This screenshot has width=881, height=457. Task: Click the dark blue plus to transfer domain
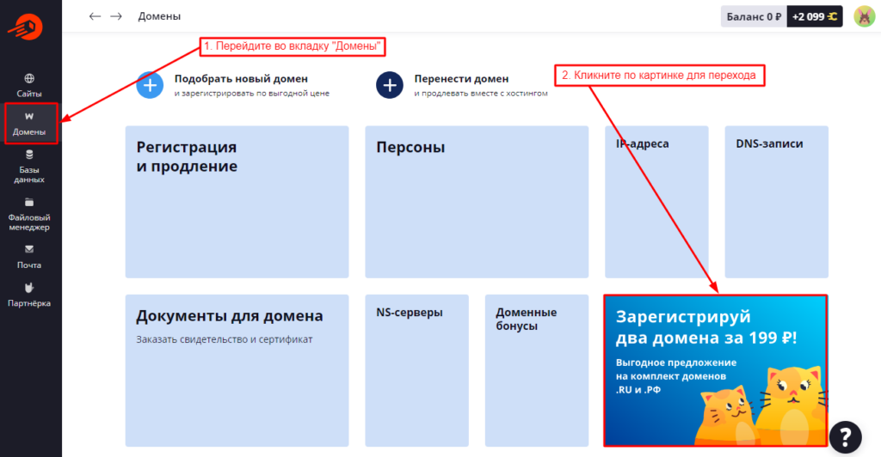tap(390, 85)
